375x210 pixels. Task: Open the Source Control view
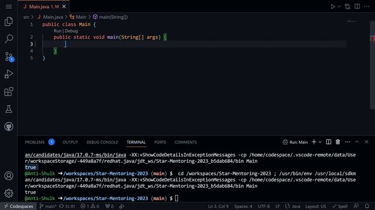9,57
